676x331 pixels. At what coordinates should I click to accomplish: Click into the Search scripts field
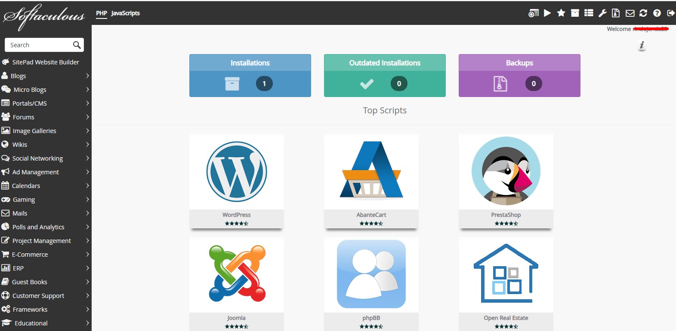(39, 45)
